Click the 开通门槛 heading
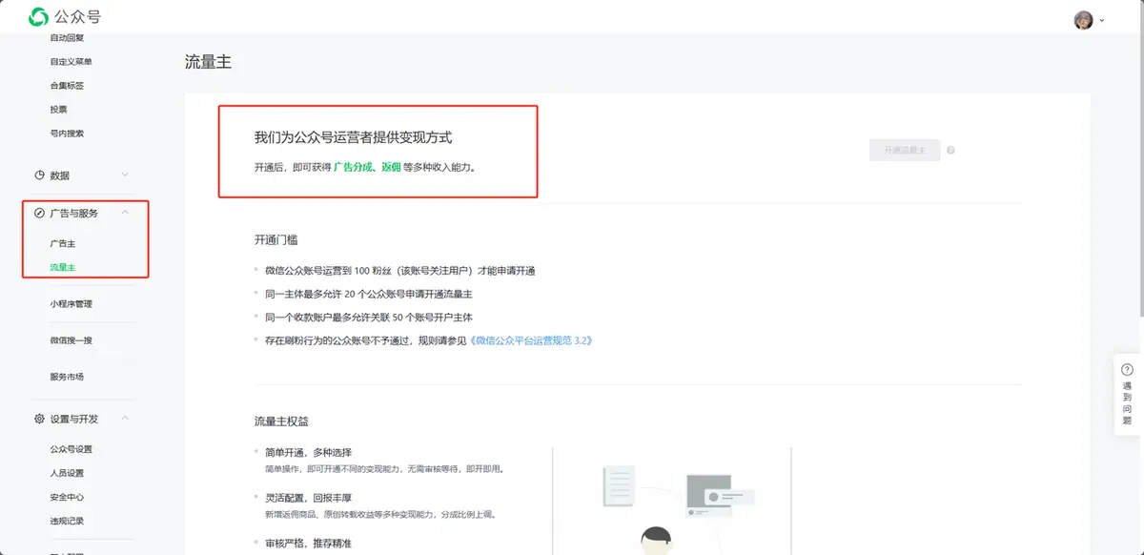This screenshot has width=1144, height=555. click(x=276, y=240)
